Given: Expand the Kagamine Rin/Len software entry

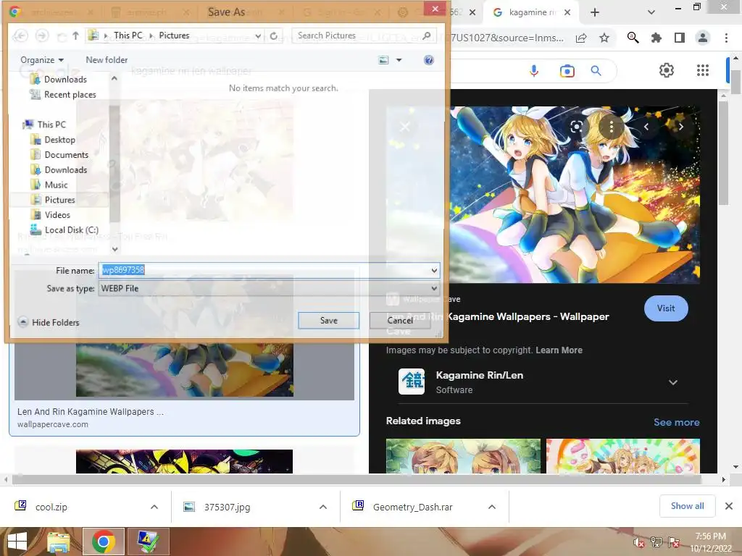Looking at the screenshot, I should pos(673,382).
